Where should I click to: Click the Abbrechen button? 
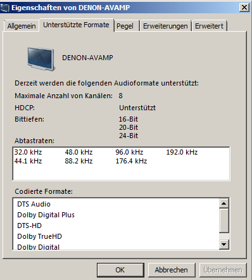171,270
